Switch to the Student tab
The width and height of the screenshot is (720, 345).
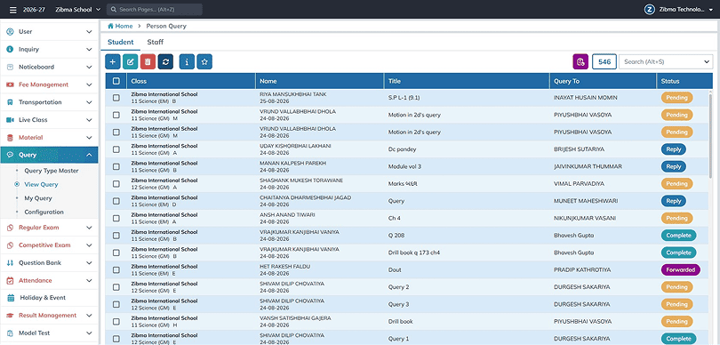pyautogui.click(x=120, y=43)
